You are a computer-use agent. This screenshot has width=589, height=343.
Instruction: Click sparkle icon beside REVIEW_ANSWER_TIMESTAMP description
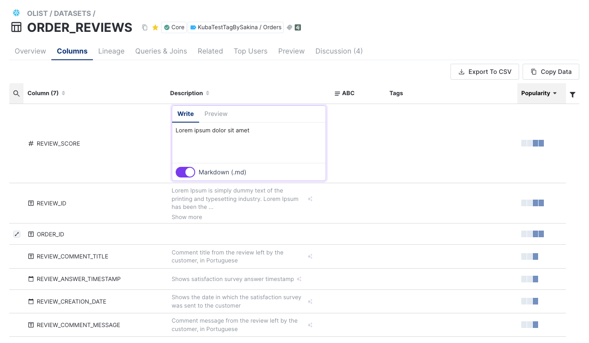pos(299,279)
